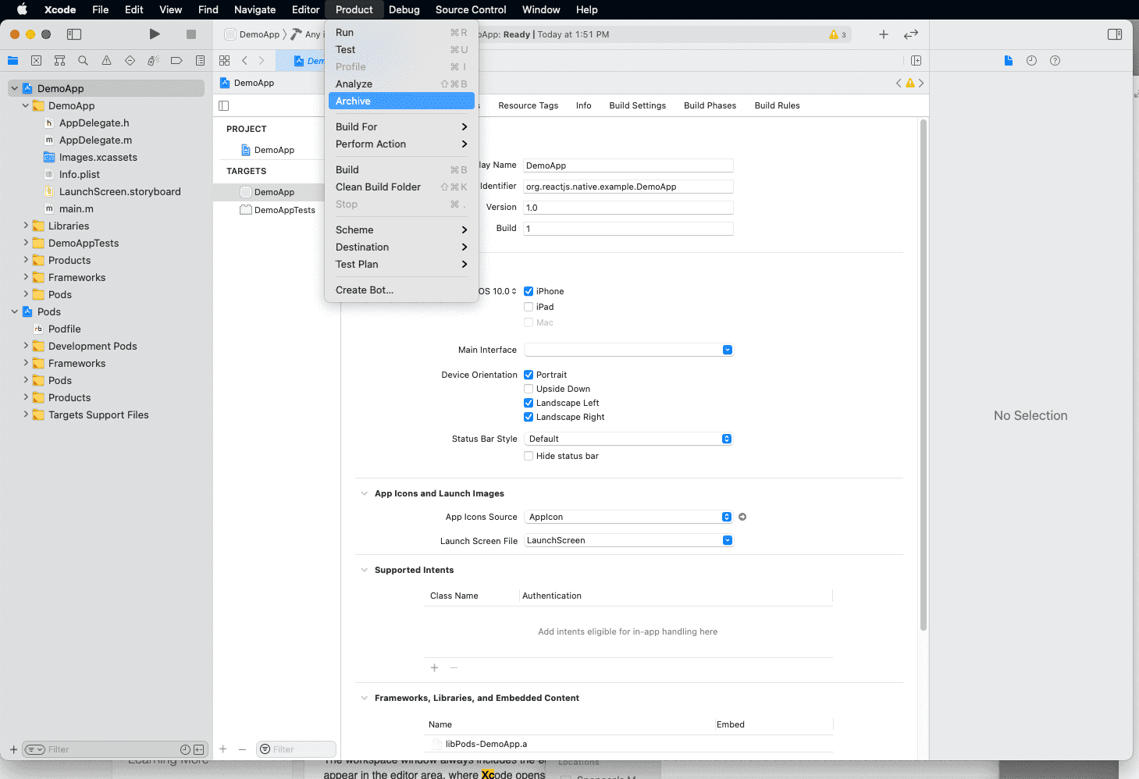Screen dimensions: 1139x779
Task: Switch to the Build Phases tab
Action: coord(710,105)
